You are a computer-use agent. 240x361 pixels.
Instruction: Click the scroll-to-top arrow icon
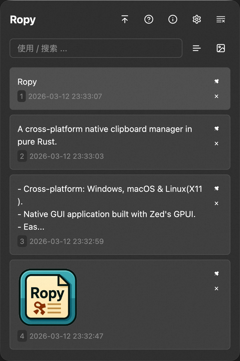tap(125, 20)
